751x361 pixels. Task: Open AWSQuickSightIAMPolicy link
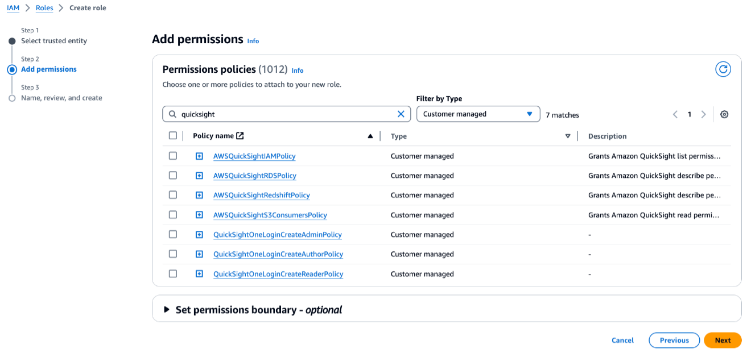click(254, 156)
